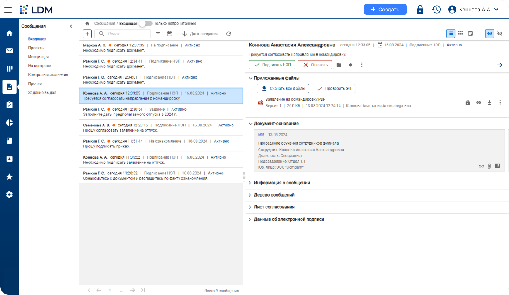The image size is (509, 295).
Task: Click the home breadcrumb icon
Action: pos(87,24)
